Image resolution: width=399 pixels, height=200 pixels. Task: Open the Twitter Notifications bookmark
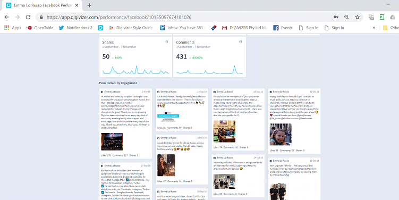(x=75, y=28)
